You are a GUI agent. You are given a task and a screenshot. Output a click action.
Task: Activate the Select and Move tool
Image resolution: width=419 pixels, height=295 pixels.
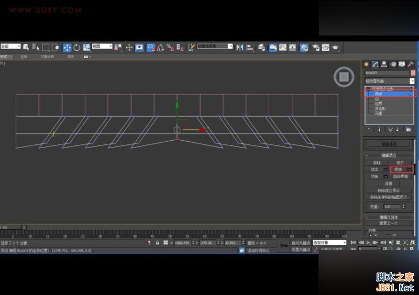coord(68,47)
